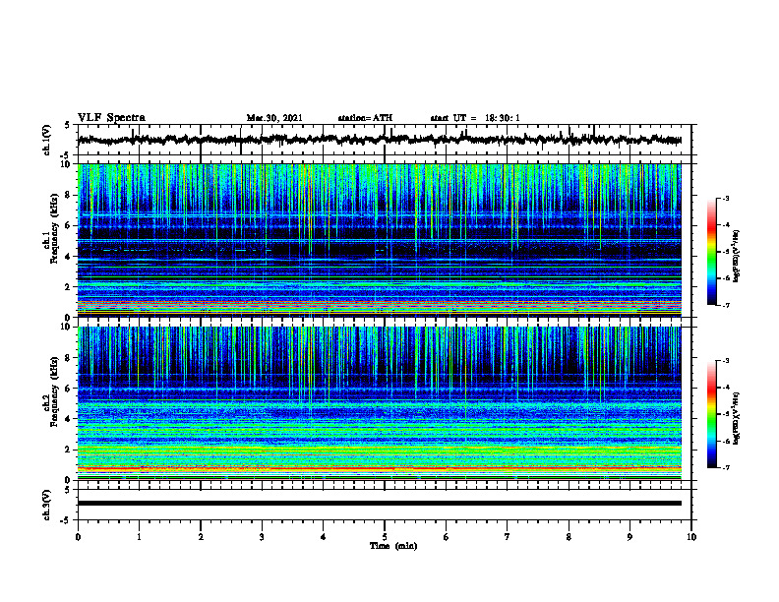Click ch.1 frequency axis tick "4"
779x602 pixels.
[x=68, y=257]
